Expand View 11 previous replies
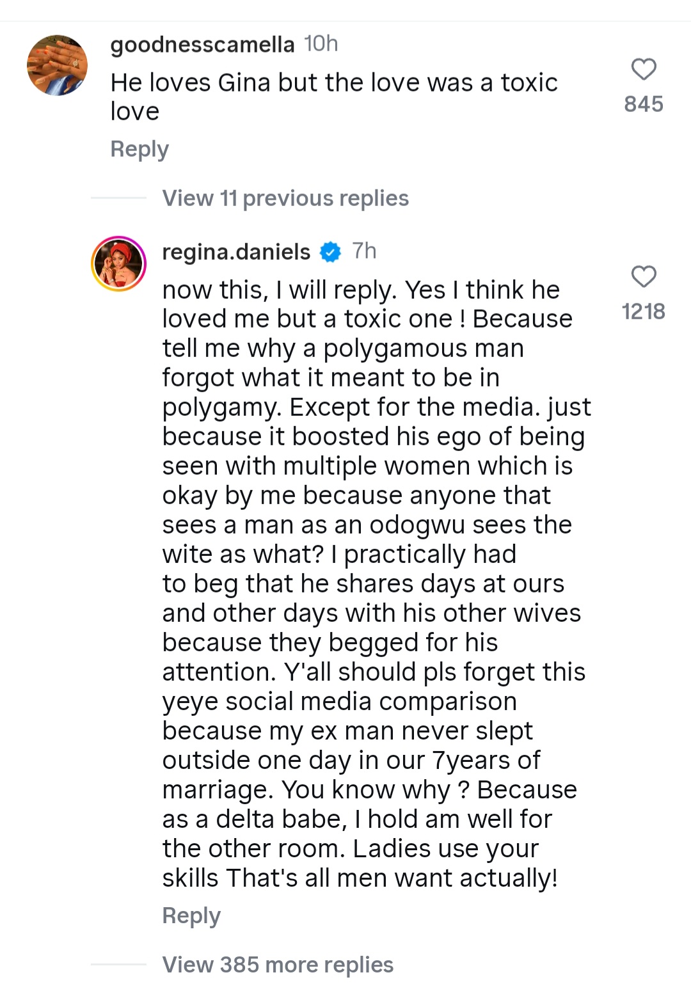 tap(285, 198)
